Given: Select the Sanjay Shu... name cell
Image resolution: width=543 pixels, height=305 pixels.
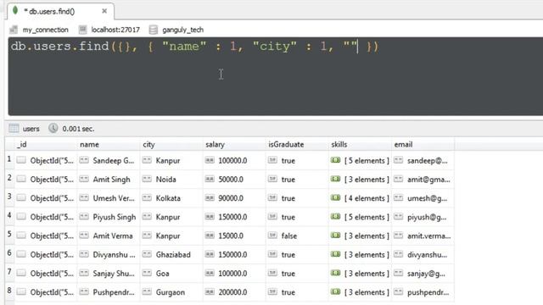Looking at the screenshot, I should tap(108, 273).
